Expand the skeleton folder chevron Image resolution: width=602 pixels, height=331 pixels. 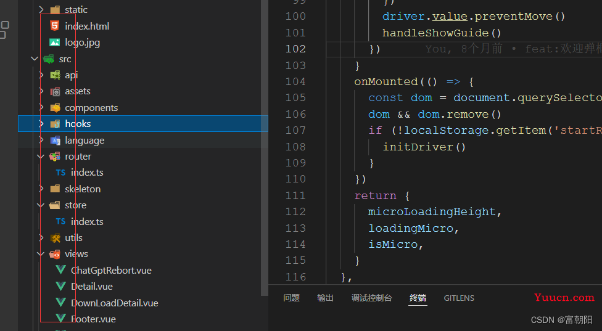pyautogui.click(x=41, y=189)
